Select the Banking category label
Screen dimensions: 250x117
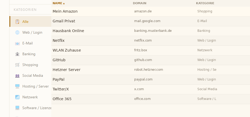[29, 54]
